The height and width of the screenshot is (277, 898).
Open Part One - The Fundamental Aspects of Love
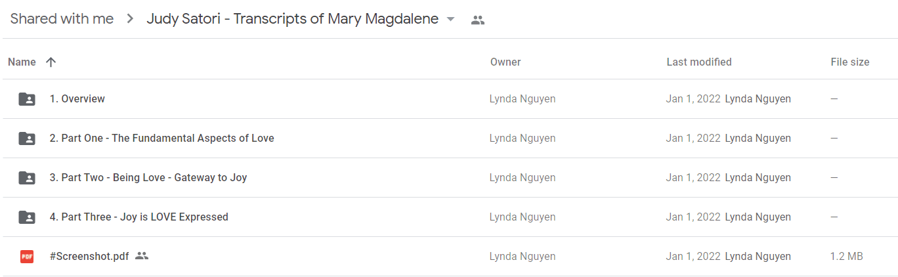point(162,138)
